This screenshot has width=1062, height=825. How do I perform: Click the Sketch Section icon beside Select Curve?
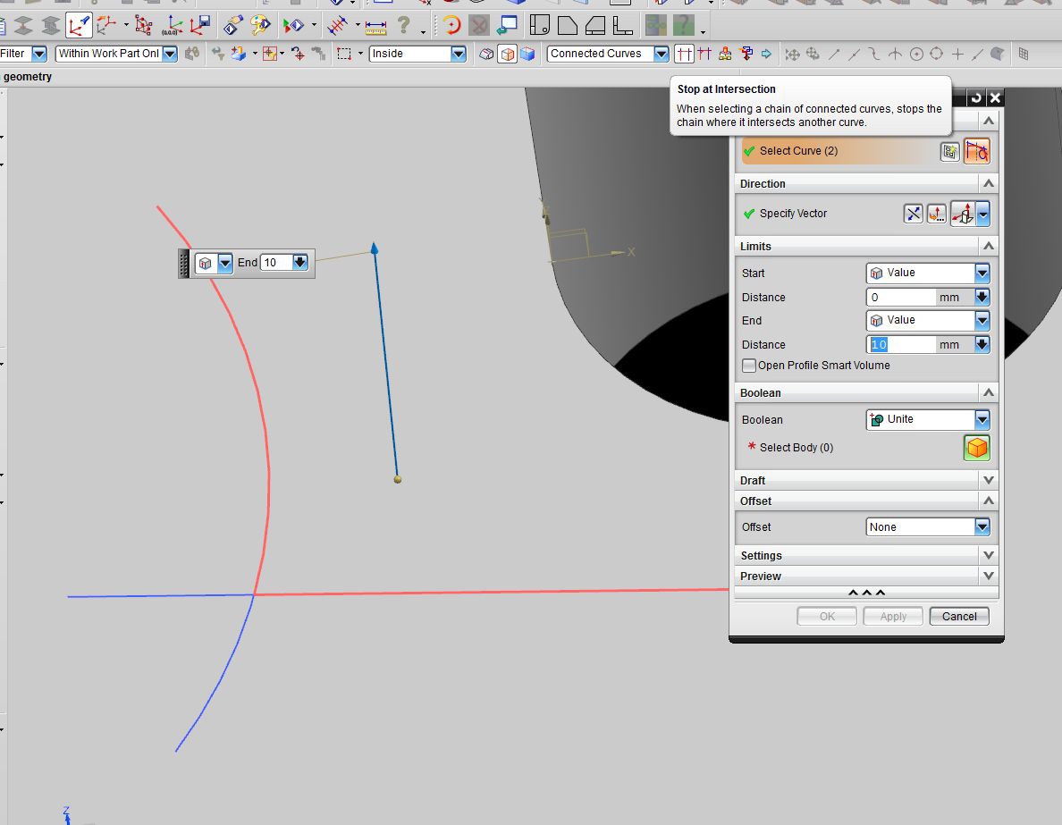pyautogui.click(x=949, y=152)
